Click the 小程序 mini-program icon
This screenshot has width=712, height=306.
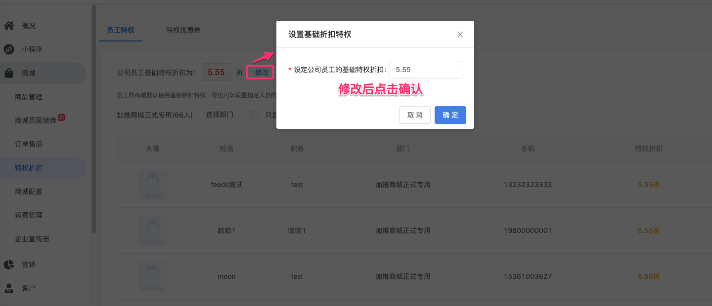tap(9, 49)
